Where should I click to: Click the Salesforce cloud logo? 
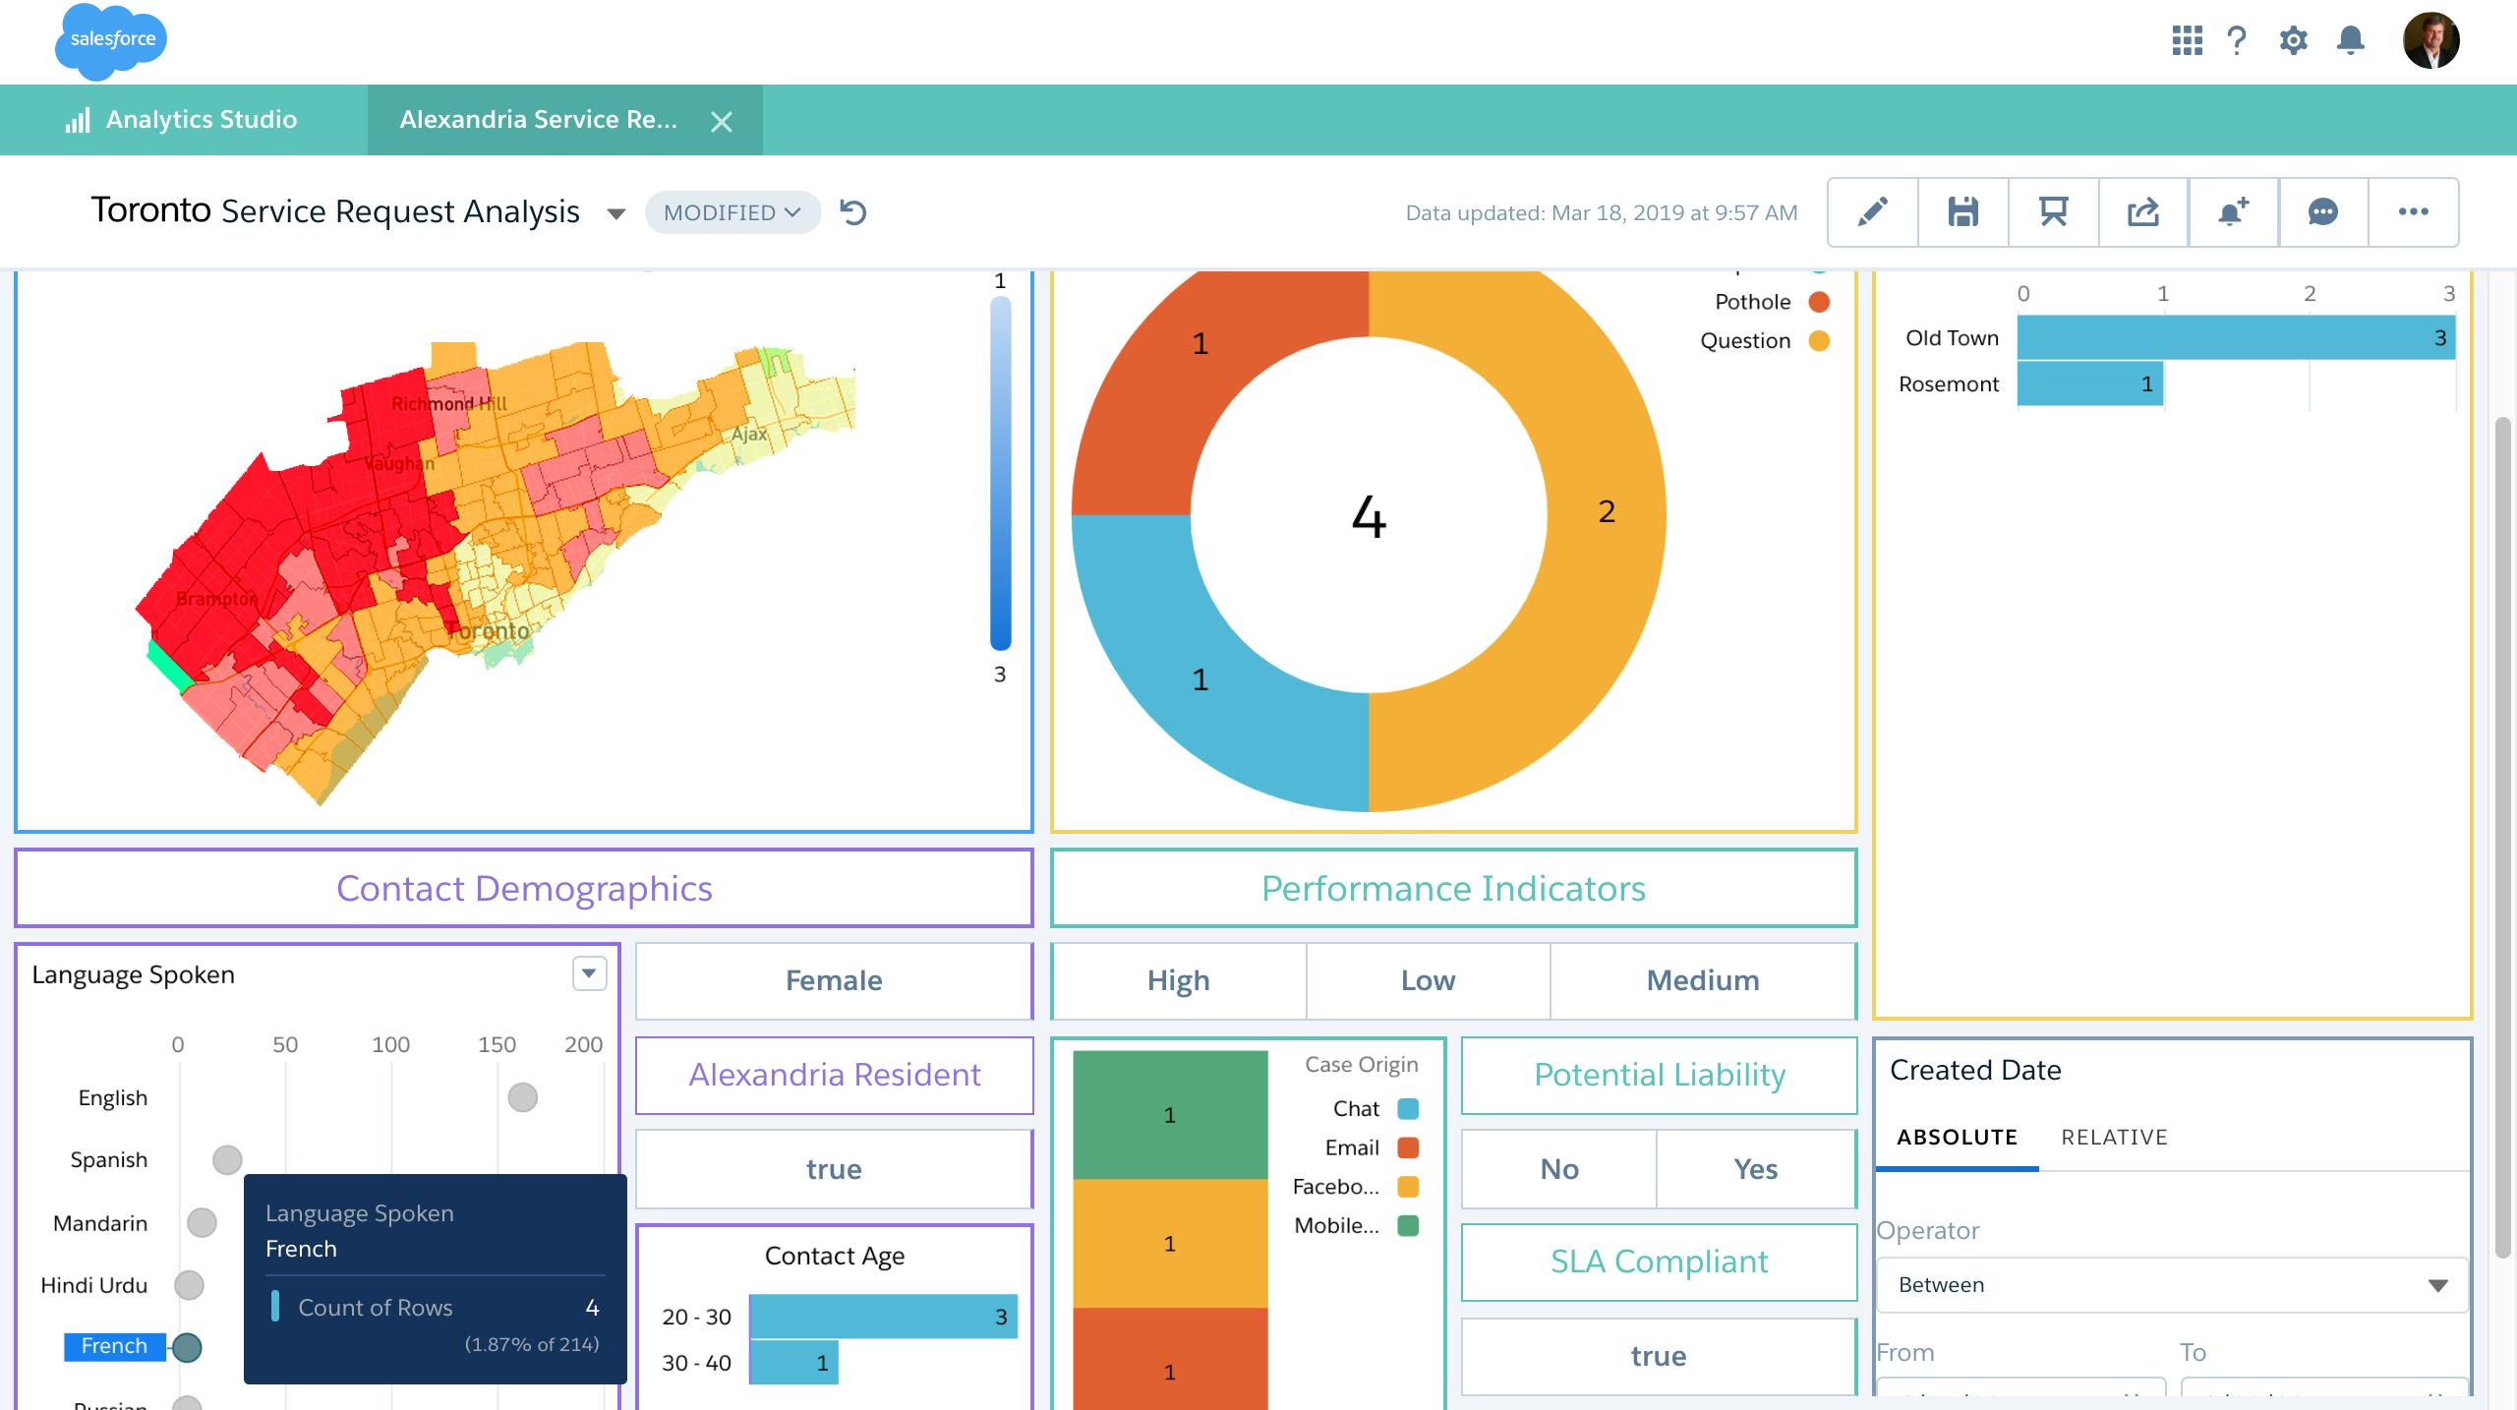tap(111, 40)
